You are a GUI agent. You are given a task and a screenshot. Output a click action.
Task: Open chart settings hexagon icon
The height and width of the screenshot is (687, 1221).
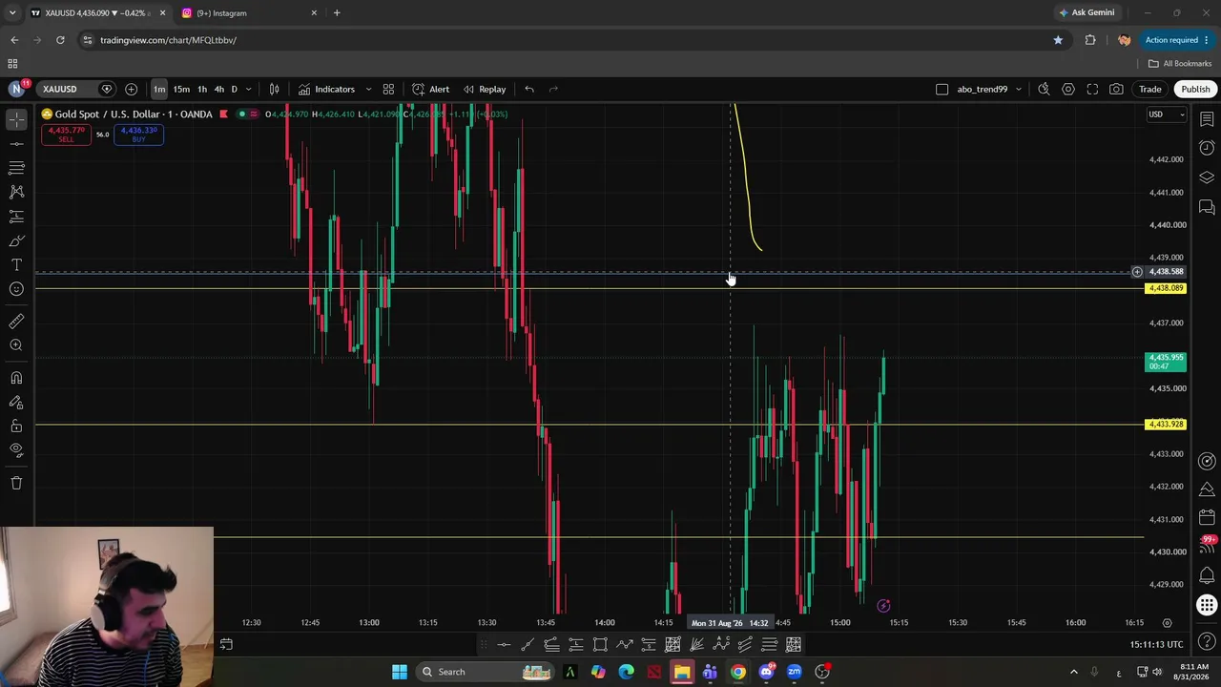1068,89
